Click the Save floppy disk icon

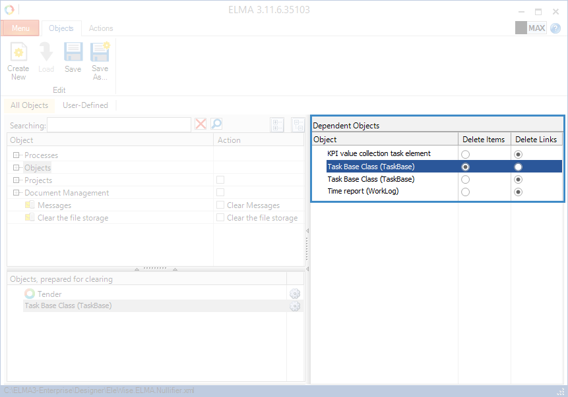tap(73, 53)
